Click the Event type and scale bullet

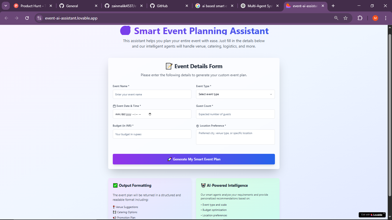[214, 205]
